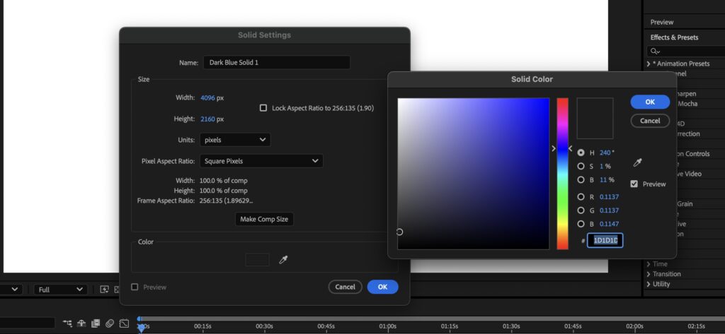725x334 pixels.
Task: Select the G green radio button
Action: [x=581, y=210]
